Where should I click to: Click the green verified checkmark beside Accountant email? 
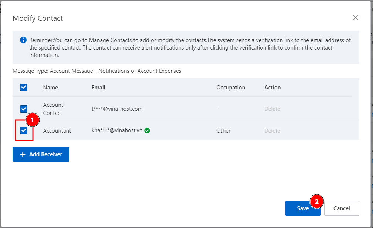147,130
